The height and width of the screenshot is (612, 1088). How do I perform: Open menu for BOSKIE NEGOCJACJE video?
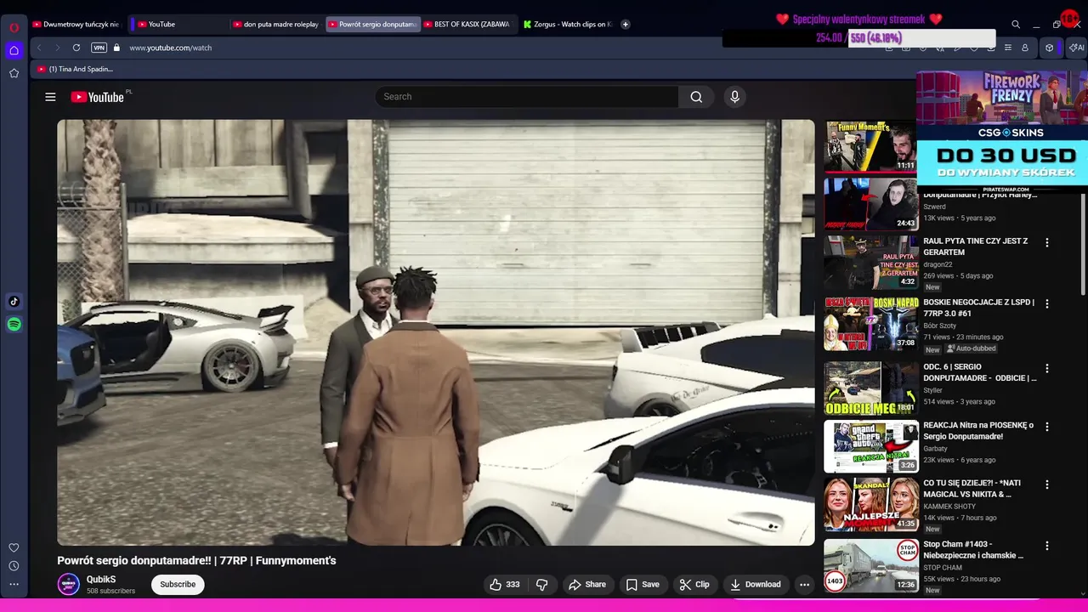click(x=1047, y=303)
